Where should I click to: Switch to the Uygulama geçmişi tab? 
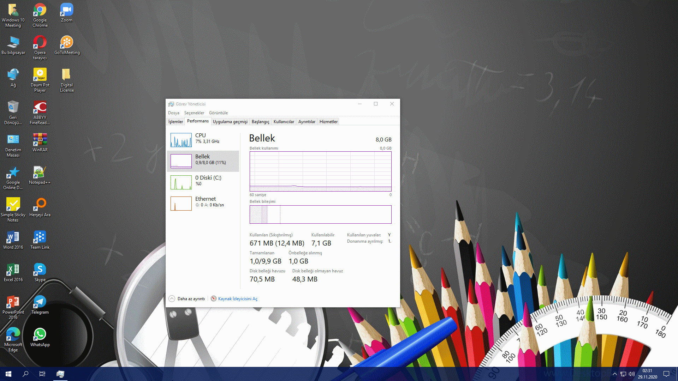click(x=230, y=122)
